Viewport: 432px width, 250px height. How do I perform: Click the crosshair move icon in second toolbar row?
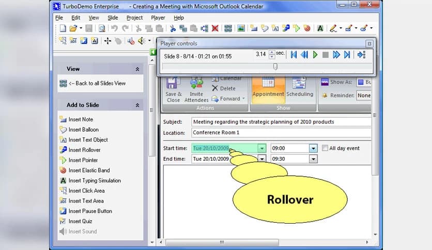point(107,41)
